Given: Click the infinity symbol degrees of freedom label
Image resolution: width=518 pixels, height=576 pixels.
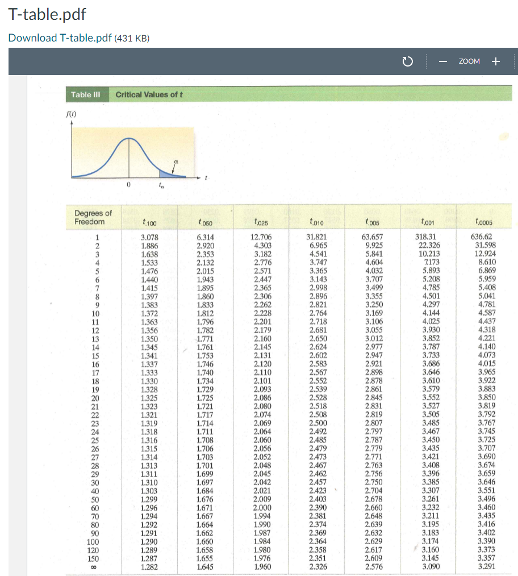Looking at the screenshot, I should (94, 567).
